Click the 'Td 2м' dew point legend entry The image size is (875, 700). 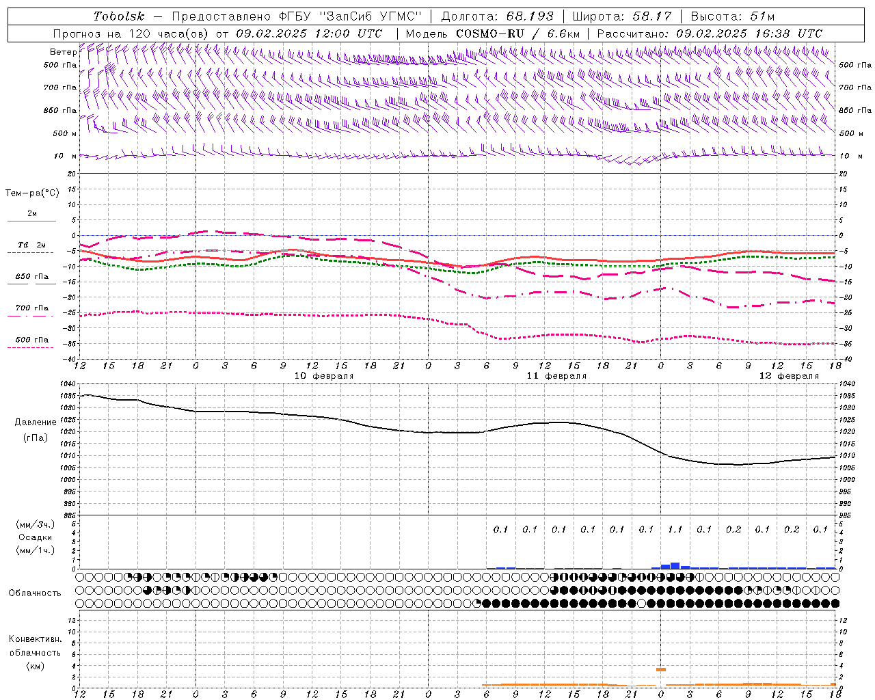coord(32,245)
